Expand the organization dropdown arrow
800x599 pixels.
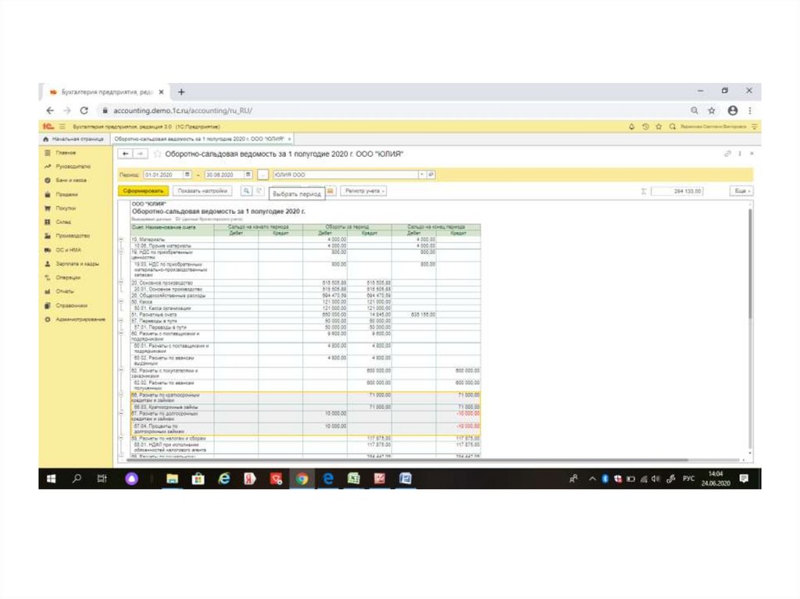[422, 175]
